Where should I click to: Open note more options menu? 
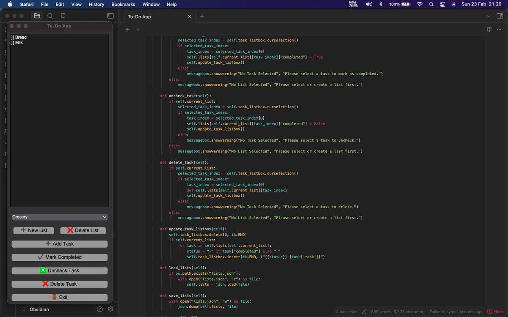click(x=500, y=30)
